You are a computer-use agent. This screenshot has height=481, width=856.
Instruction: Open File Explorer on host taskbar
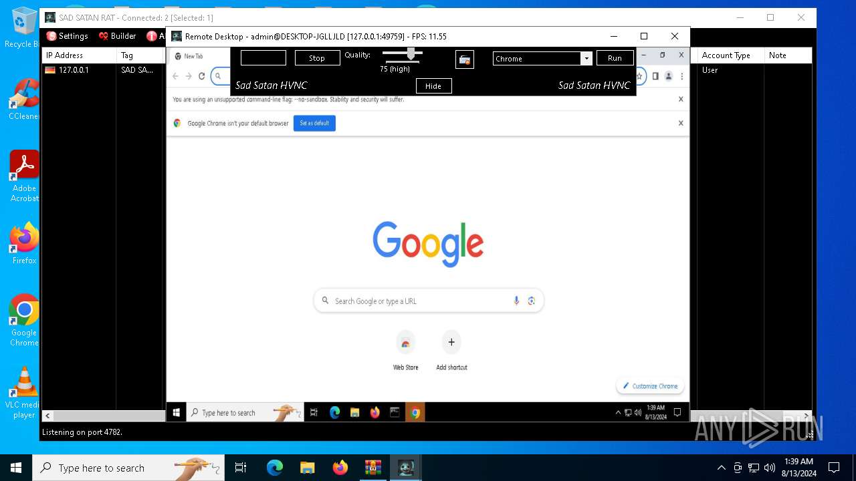click(307, 468)
